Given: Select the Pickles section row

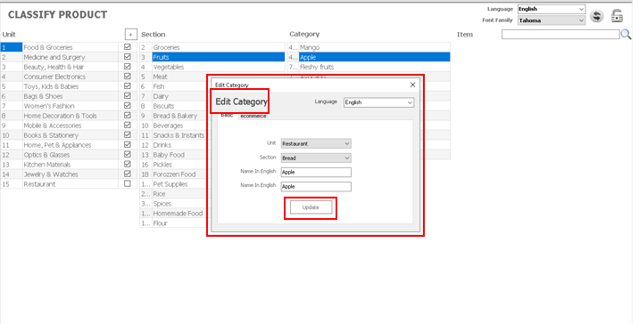Looking at the screenshot, I should pos(174,165).
